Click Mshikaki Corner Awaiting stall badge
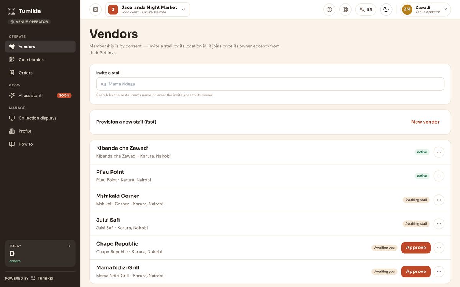460x287 pixels. click(x=416, y=200)
